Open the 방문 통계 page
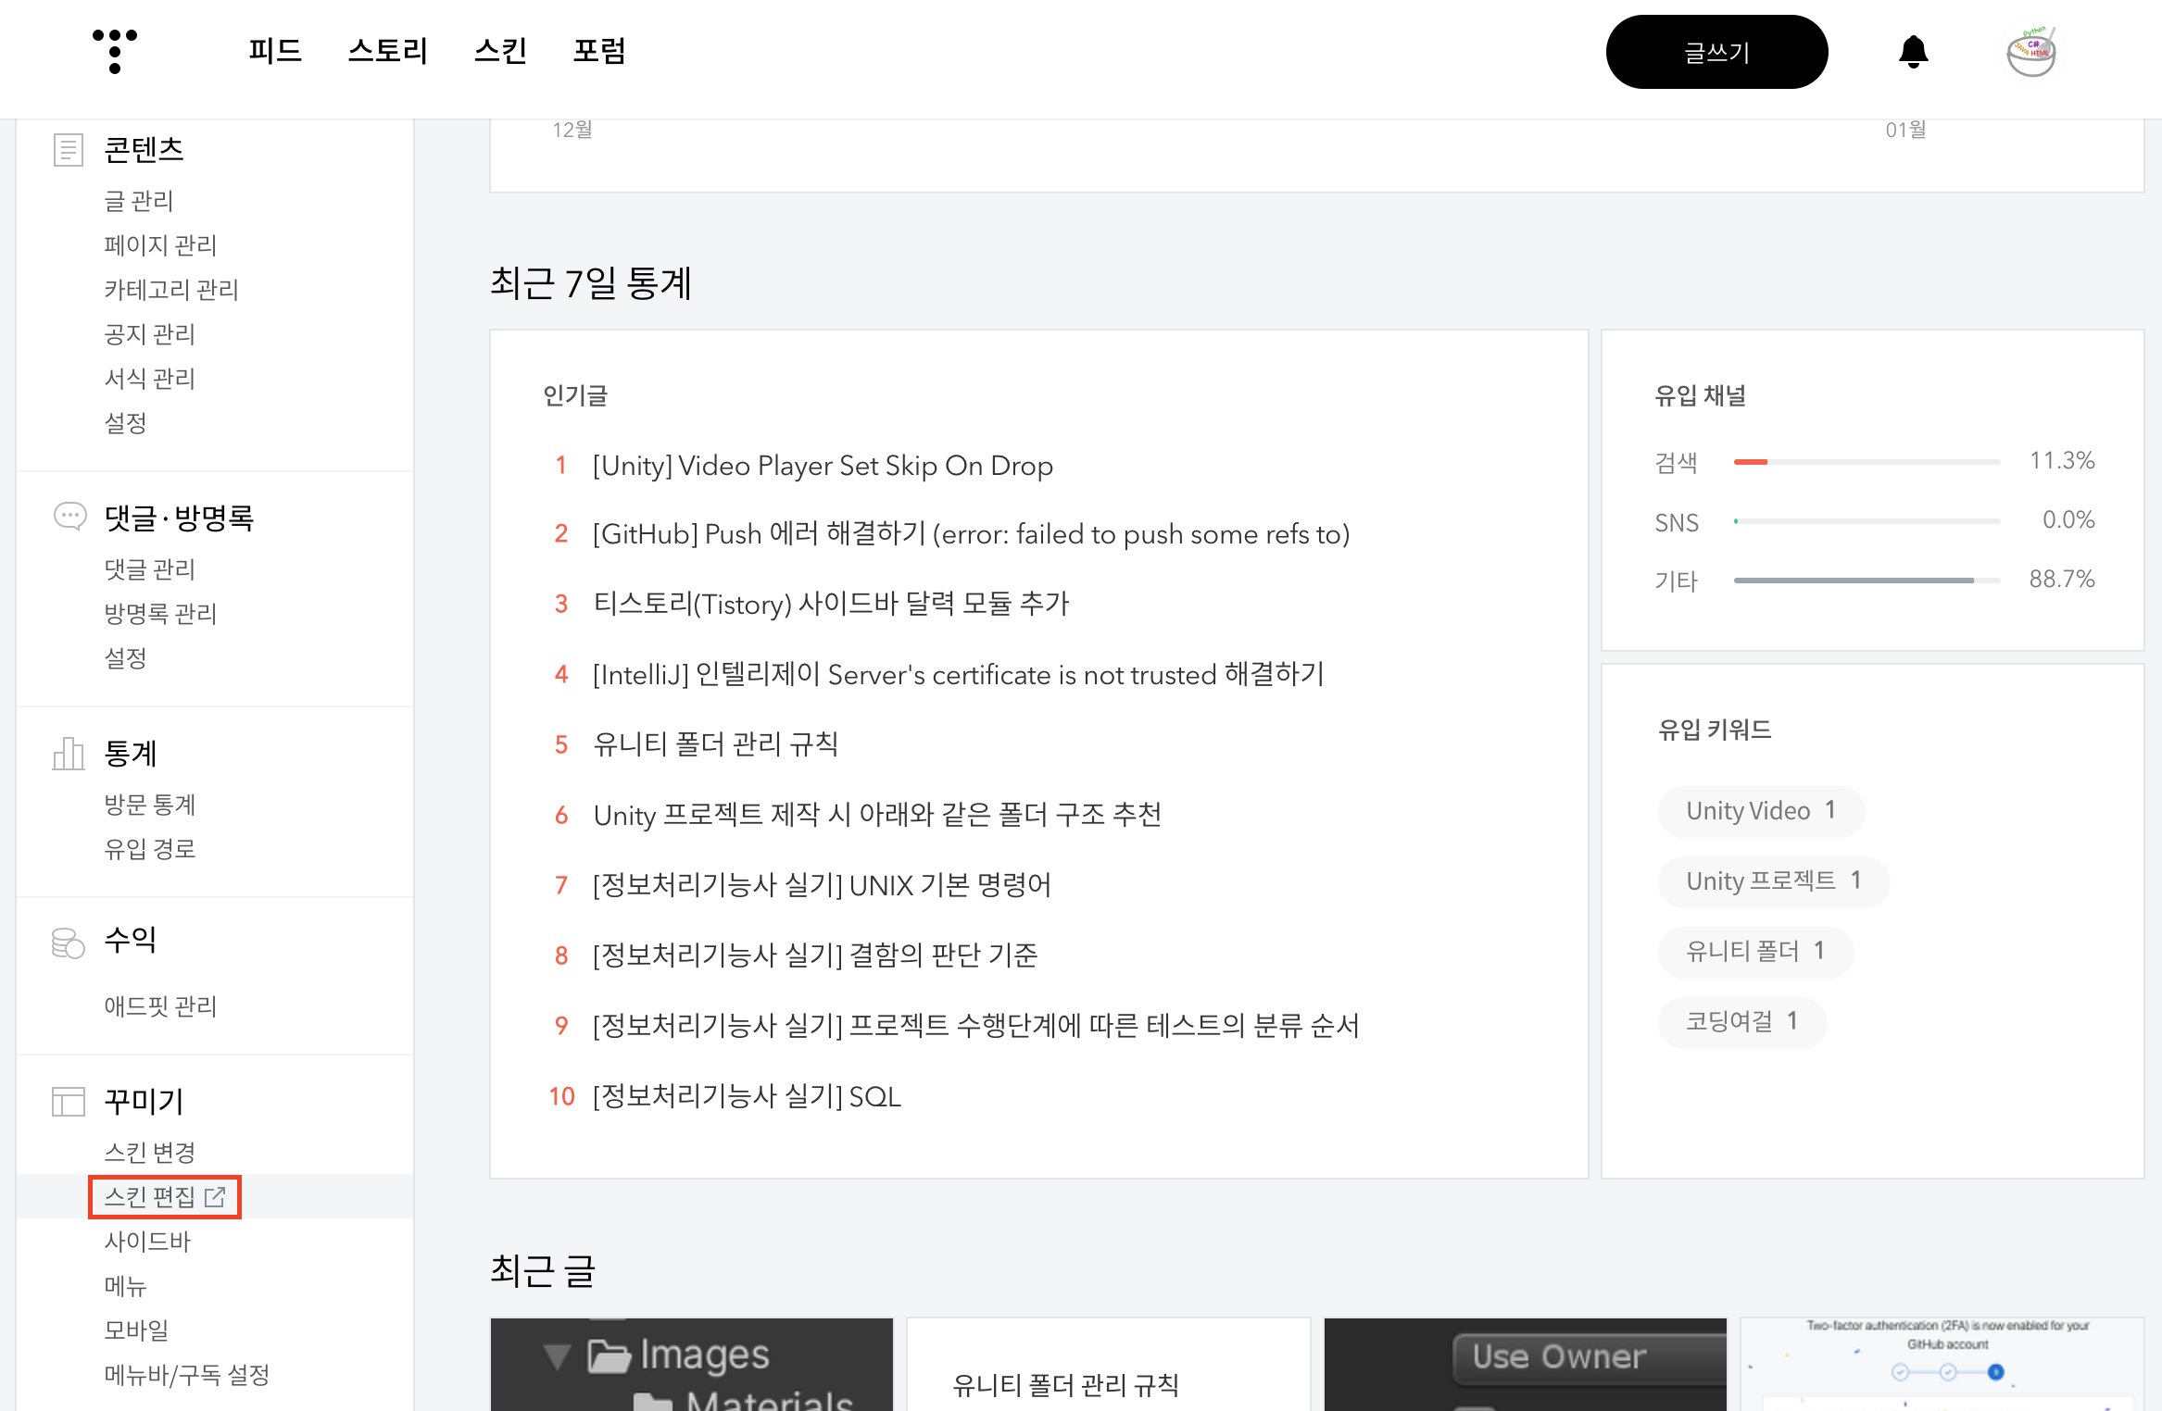 (150, 805)
